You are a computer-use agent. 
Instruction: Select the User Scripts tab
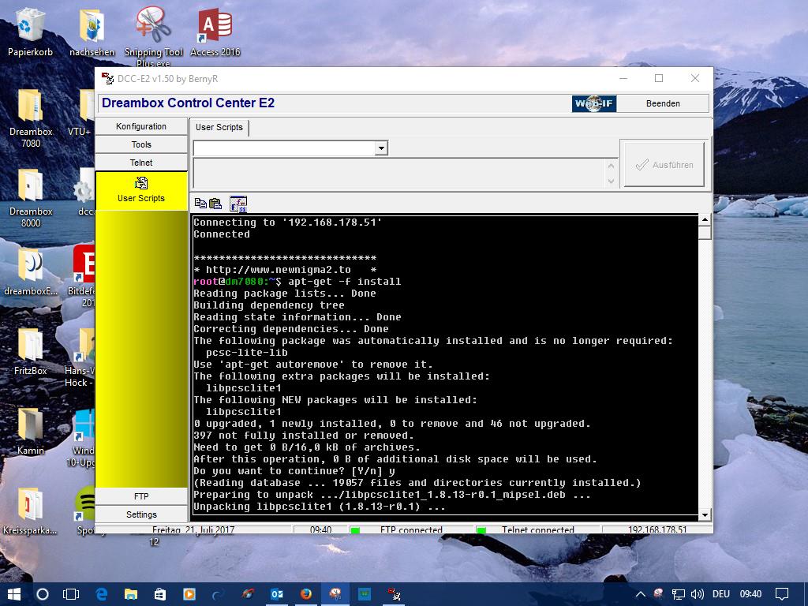pos(219,127)
